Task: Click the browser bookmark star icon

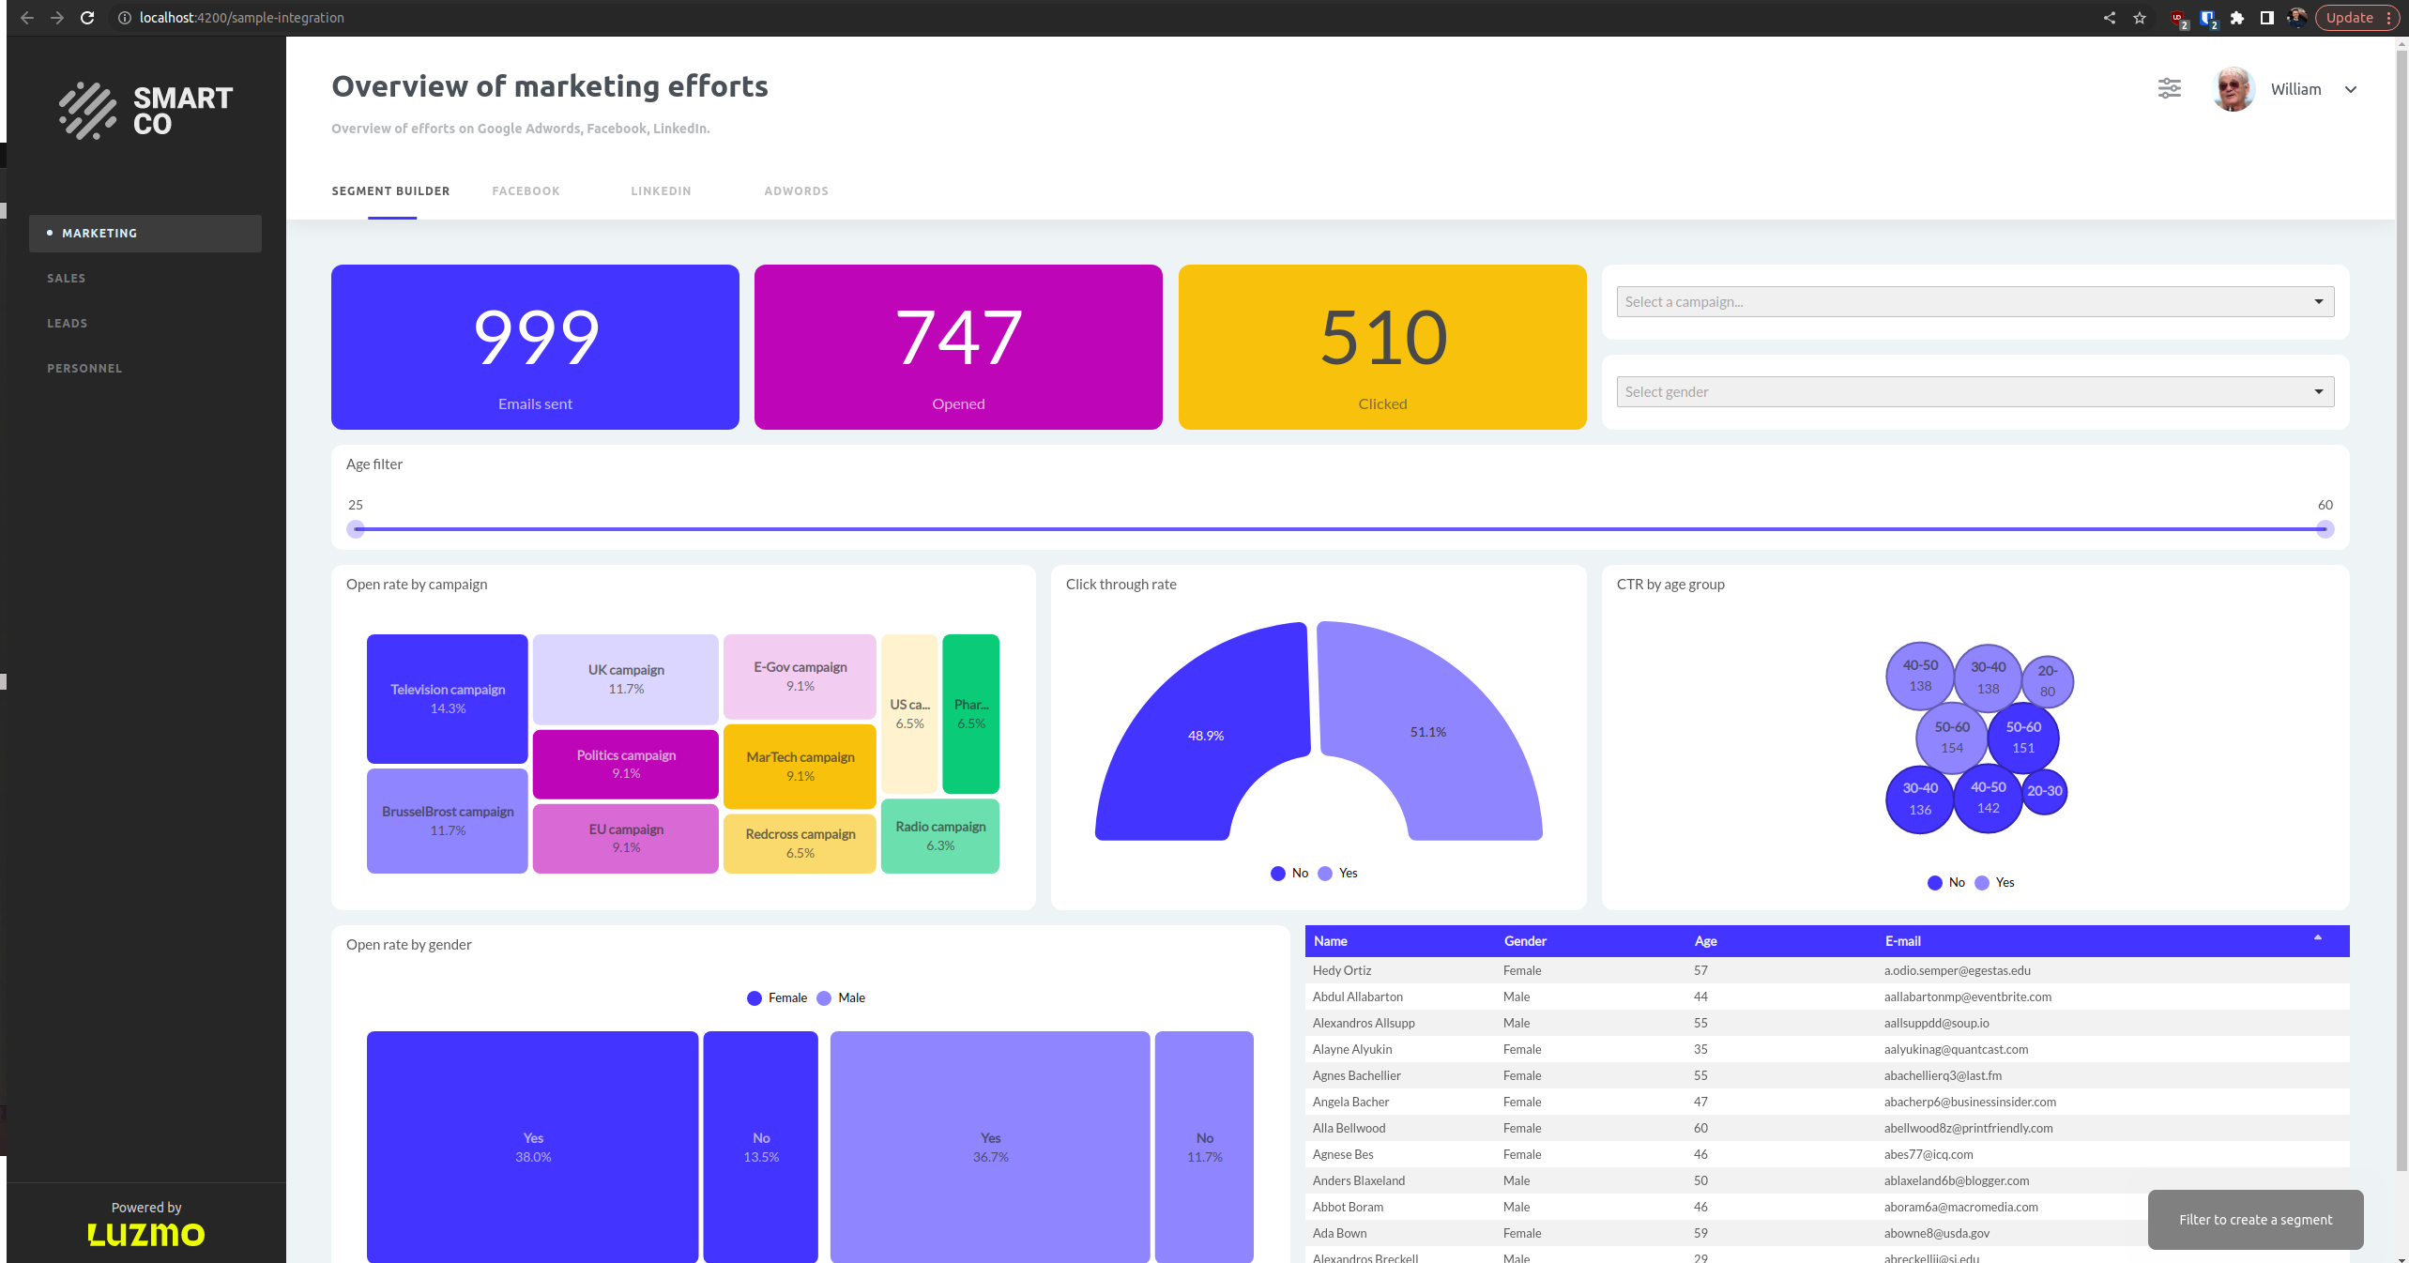Action: 2140,17
